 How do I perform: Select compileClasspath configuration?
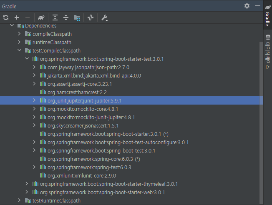52,34
